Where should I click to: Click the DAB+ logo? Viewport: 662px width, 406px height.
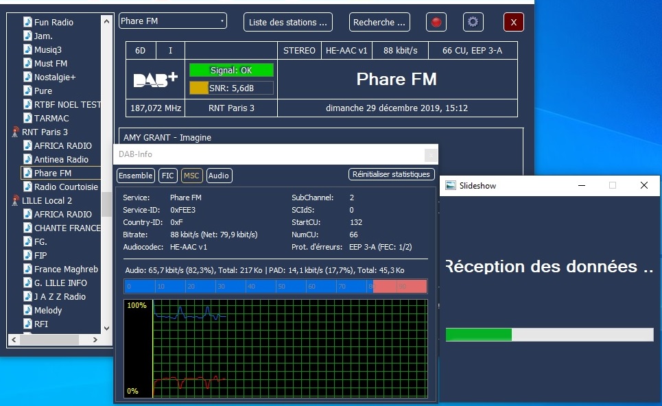155,80
